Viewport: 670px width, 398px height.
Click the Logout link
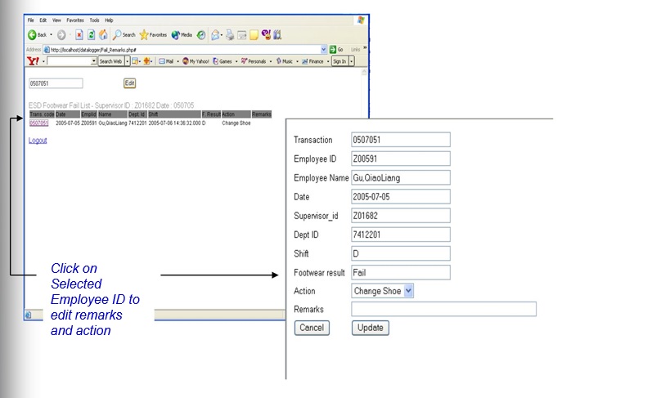tap(38, 141)
